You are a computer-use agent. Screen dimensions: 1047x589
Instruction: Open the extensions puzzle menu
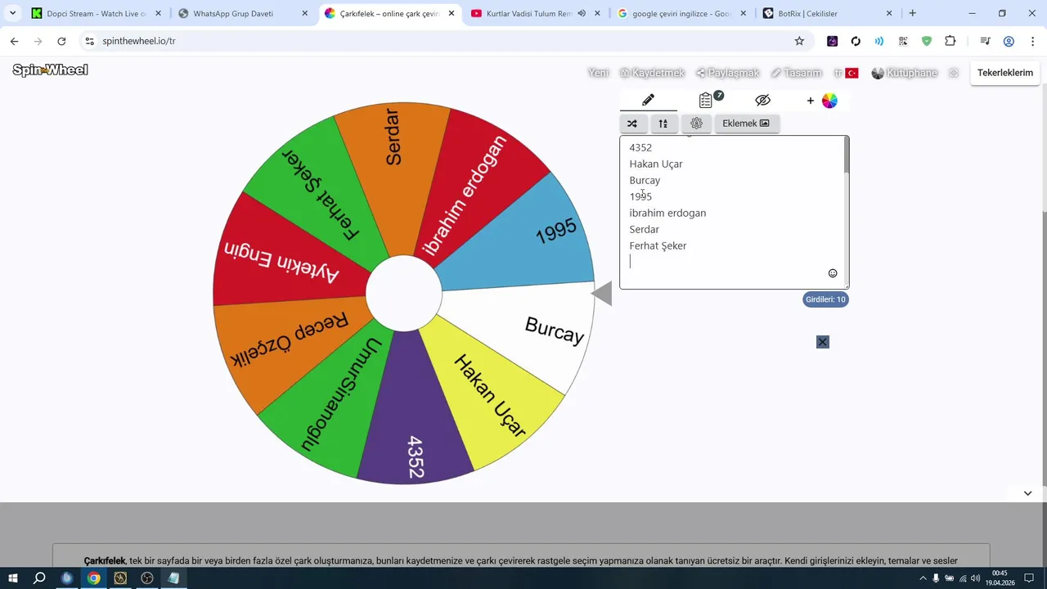coord(950,41)
